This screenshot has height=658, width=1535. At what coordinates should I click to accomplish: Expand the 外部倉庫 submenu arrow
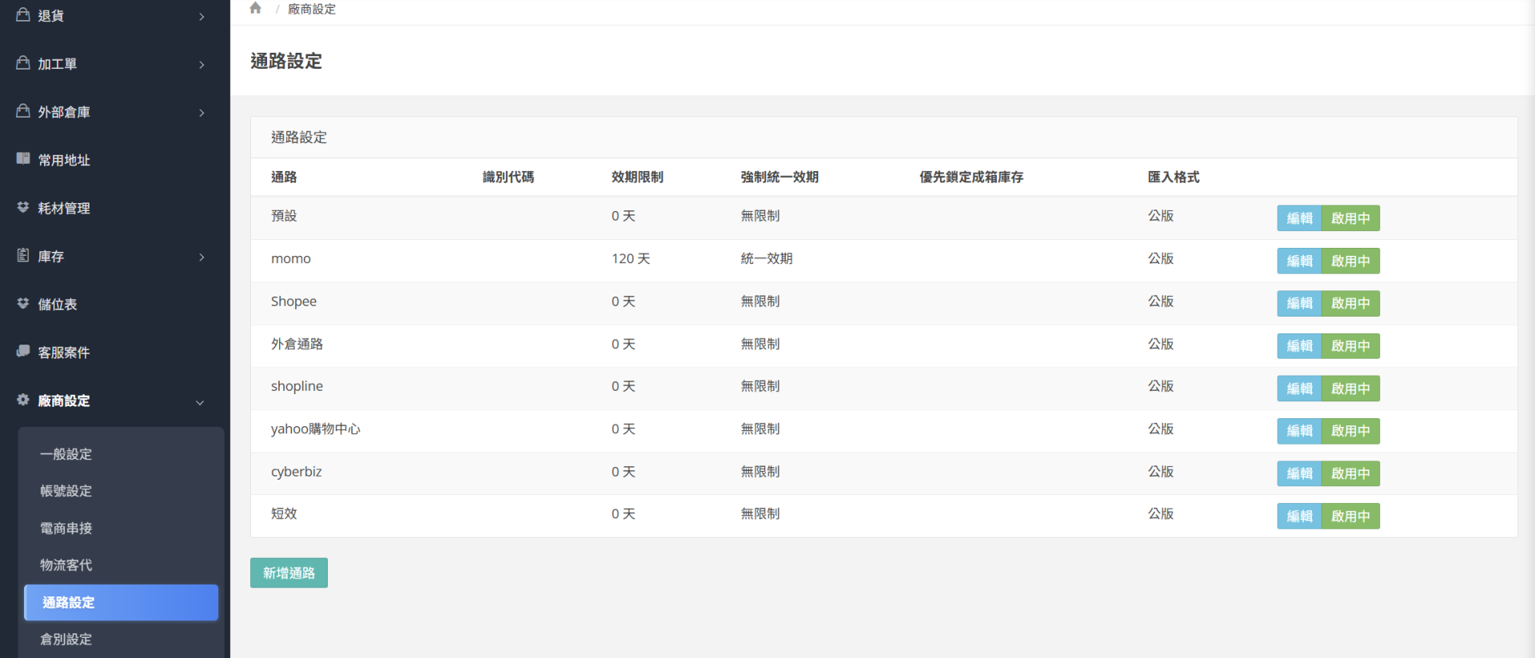201,113
